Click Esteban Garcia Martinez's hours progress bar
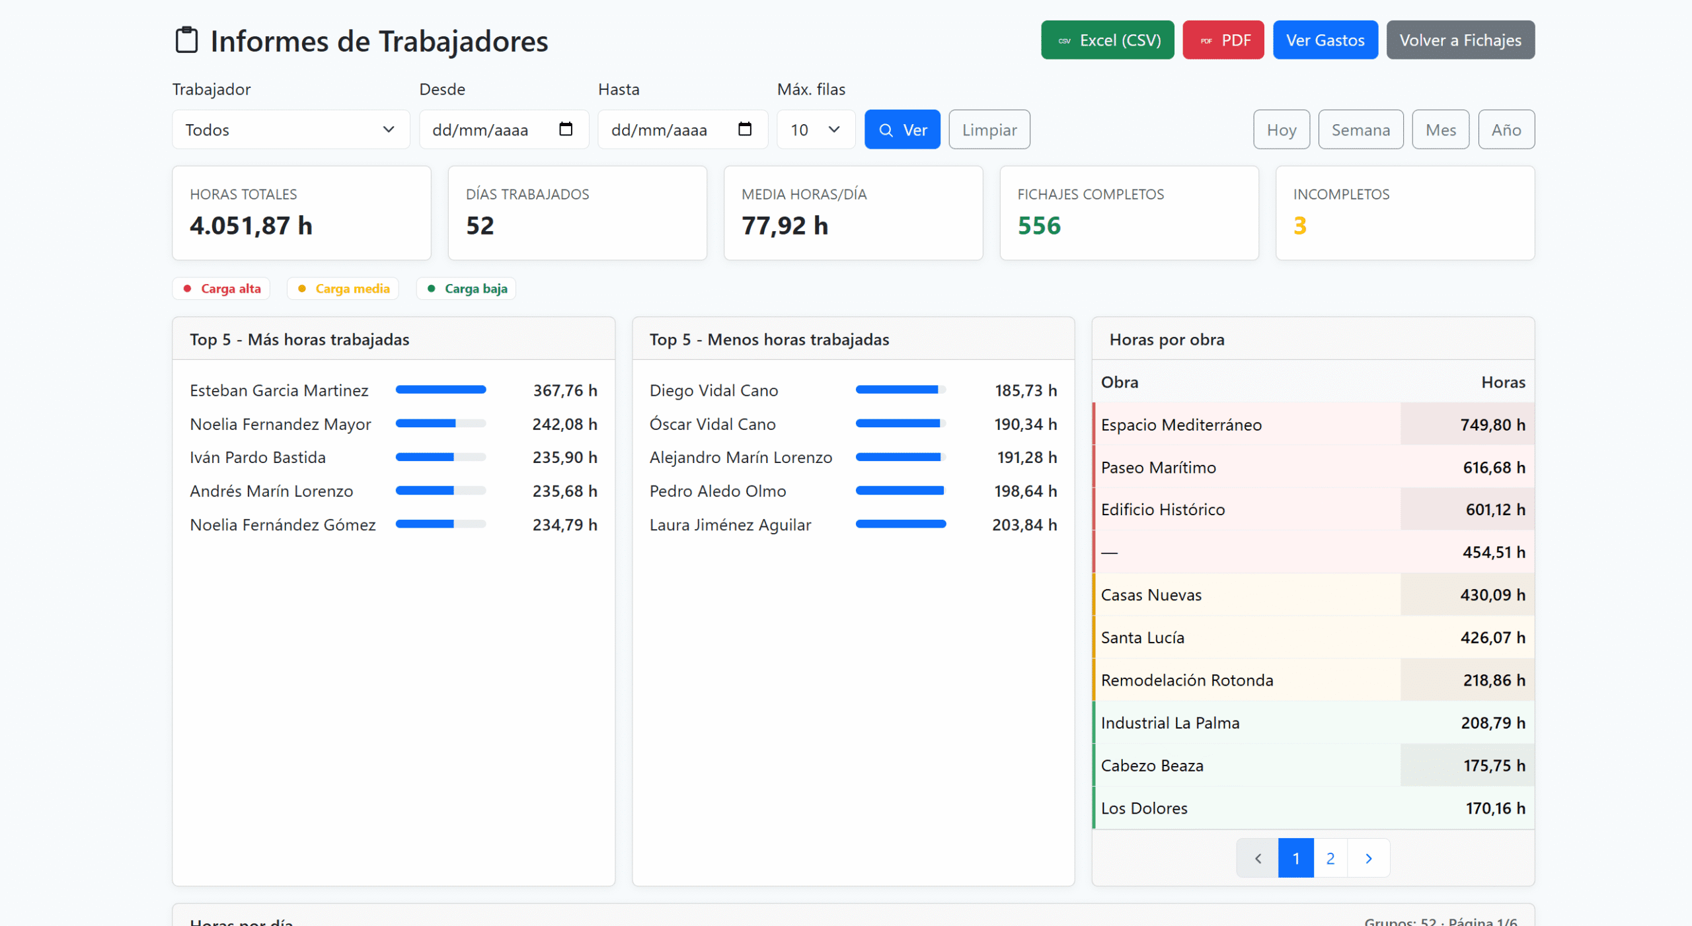Image resolution: width=1692 pixels, height=926 pixels. coord(441,390)
